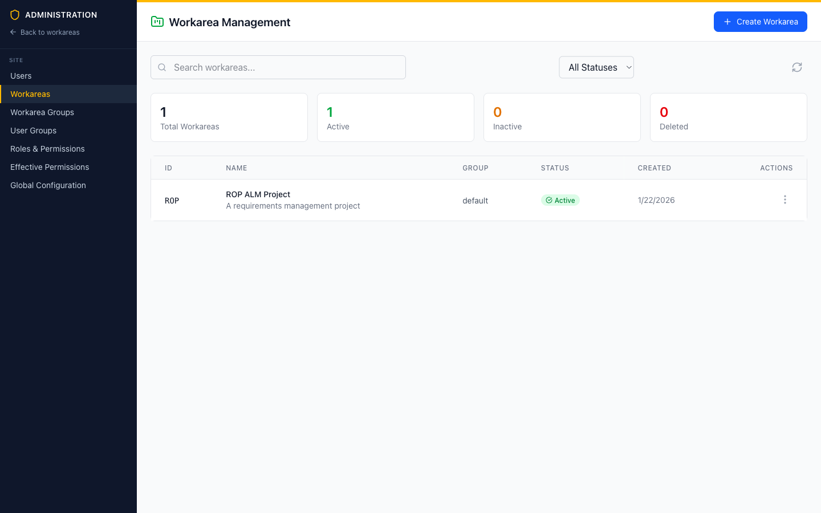
Task: Click the Workarea Management page title
Action: coord(230,22)
